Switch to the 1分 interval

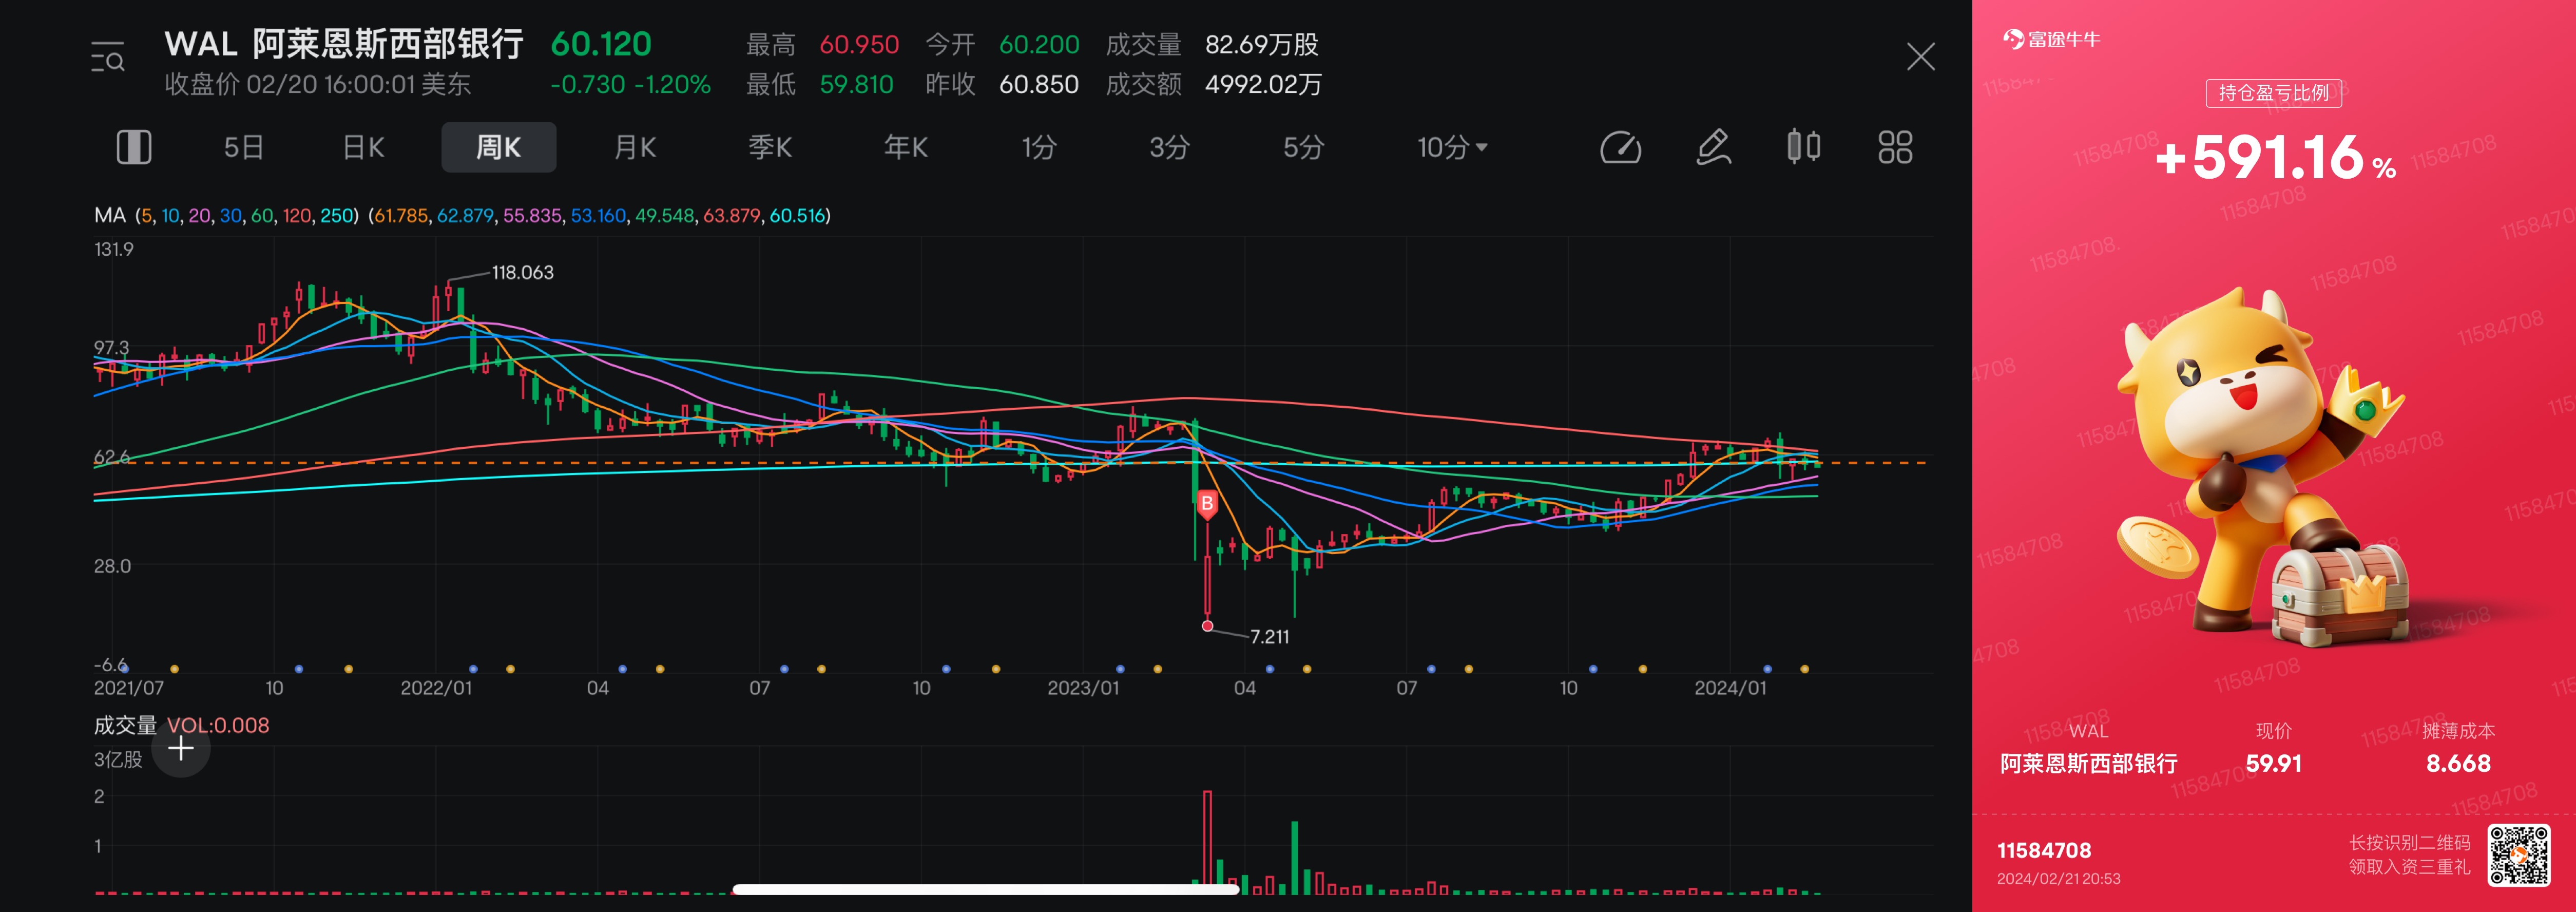click(1039, 148)
